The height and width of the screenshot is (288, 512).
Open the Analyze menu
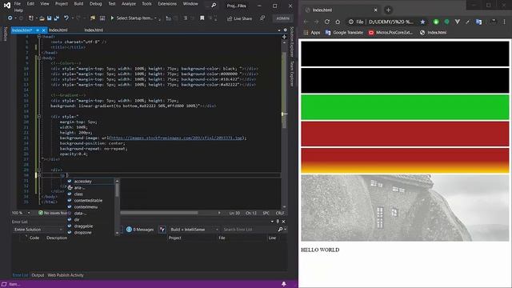click(129, 3)
